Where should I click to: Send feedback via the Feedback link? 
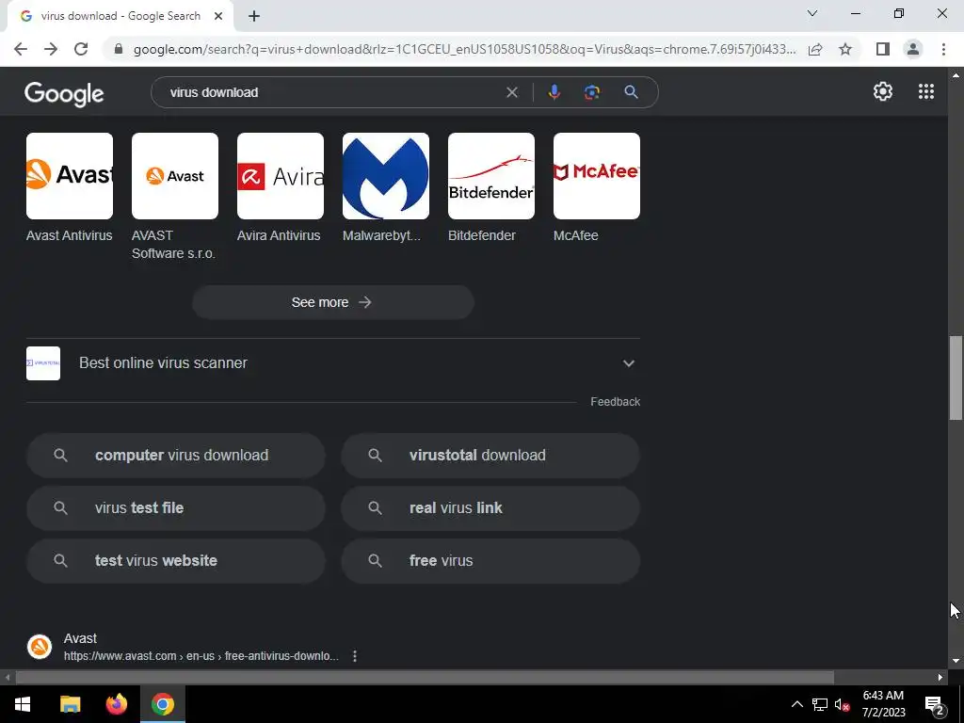(x=615, y=401)
